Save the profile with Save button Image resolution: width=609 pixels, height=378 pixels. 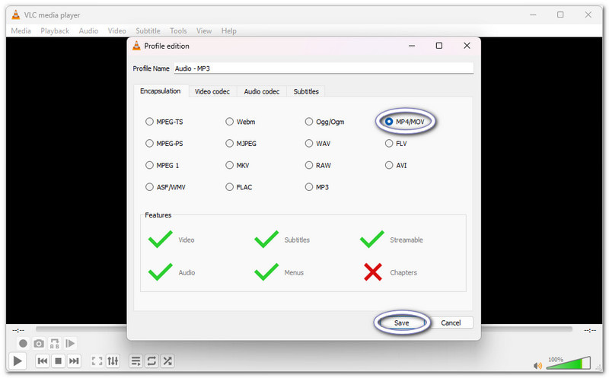tap(401, 323)
